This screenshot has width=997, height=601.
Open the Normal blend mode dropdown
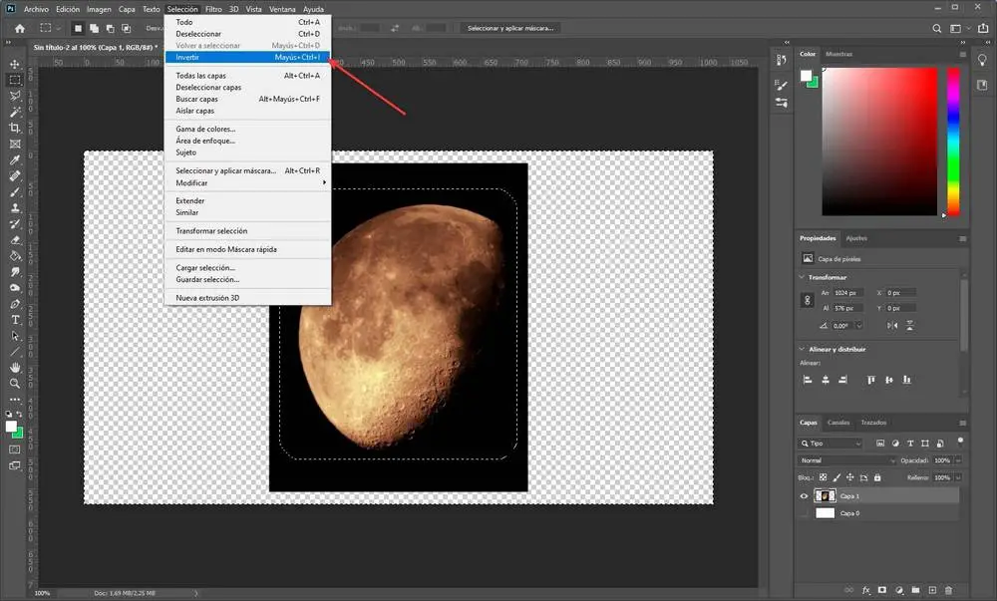pyautogui.click(x=847, y=461)
